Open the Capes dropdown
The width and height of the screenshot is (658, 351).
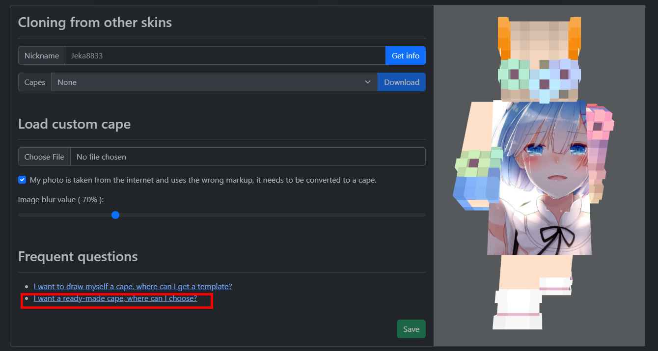point(214,82)
